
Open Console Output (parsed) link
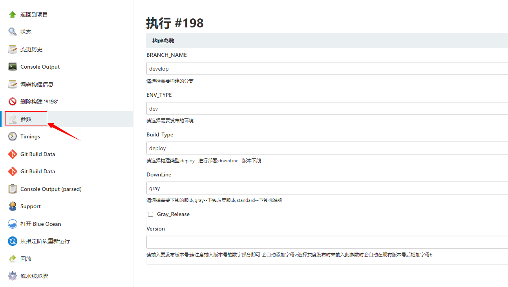pyautogui.click(x=51, y=189)
